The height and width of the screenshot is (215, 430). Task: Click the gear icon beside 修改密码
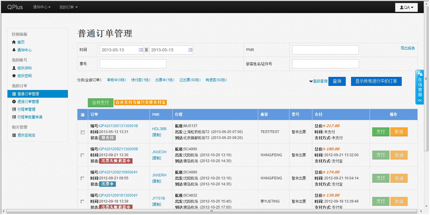14,76
